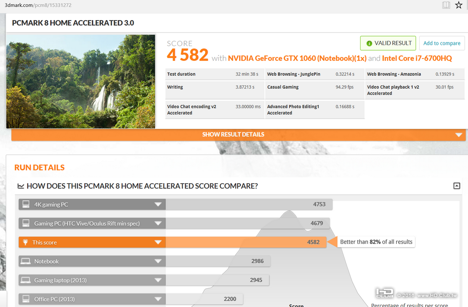This screenshot has width=468, height=307.
Task: Collapse the score comparison section icon
Action: click(457, 186)
